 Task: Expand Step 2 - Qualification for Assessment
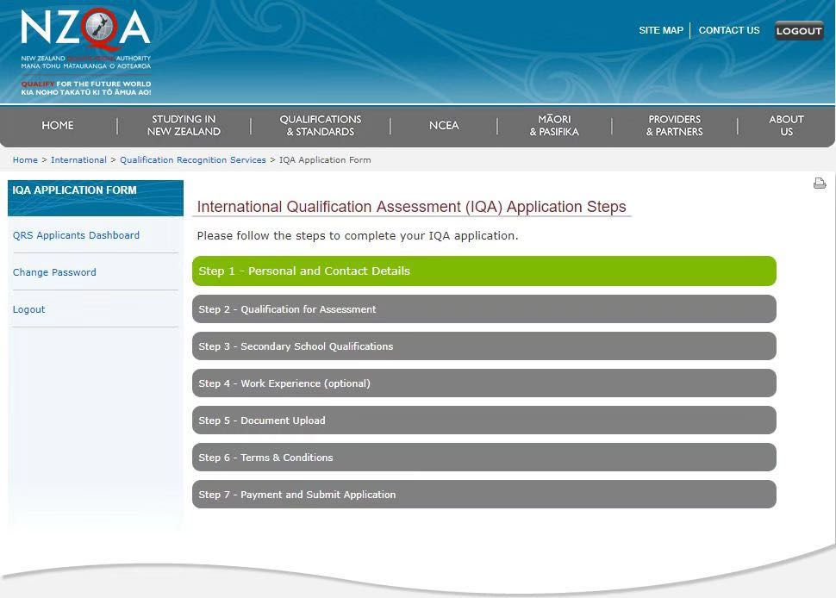click(484, 309)
